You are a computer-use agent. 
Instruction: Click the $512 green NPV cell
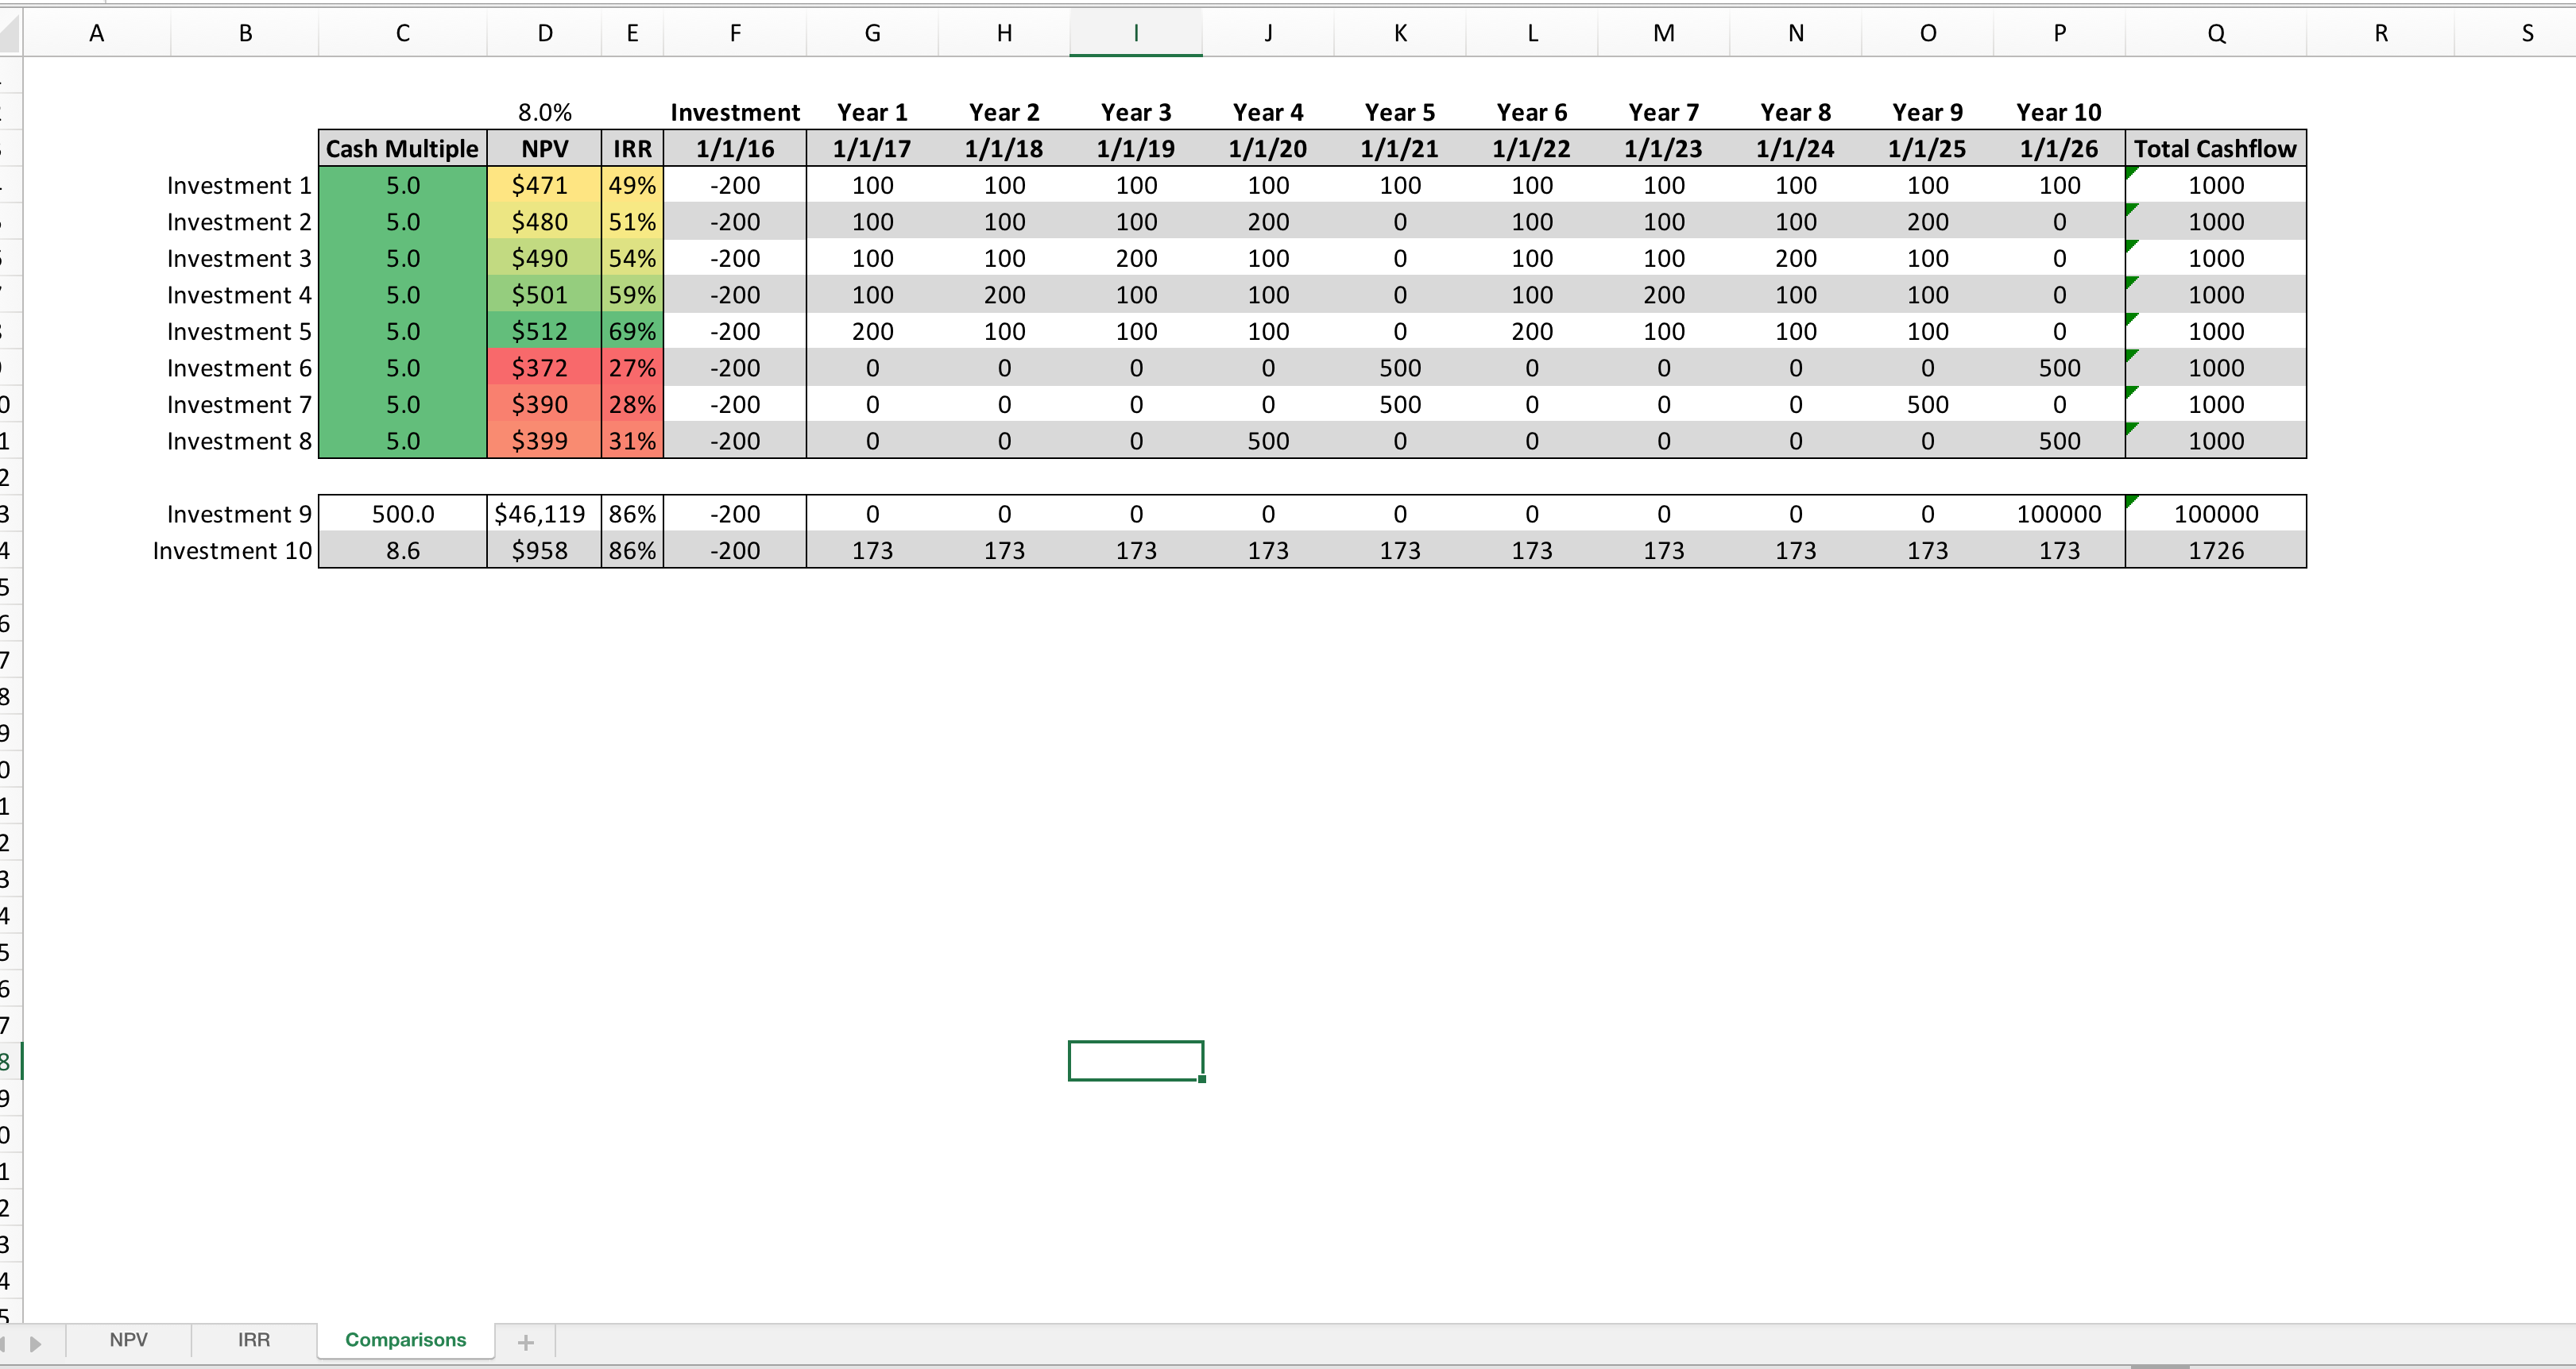544,331
